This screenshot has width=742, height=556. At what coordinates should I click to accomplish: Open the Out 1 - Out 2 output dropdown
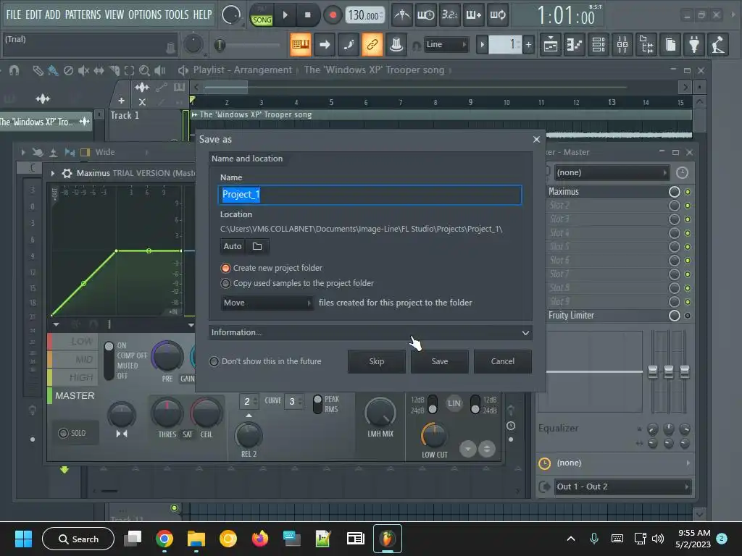pyautogui.click(x=622, y=486)
